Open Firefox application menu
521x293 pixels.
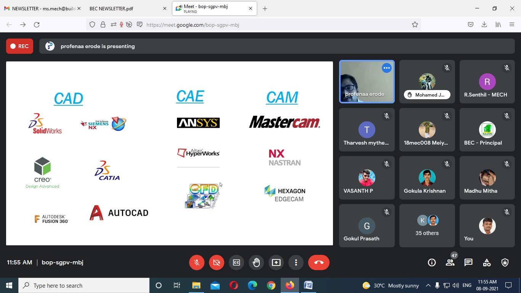point(512,24)
